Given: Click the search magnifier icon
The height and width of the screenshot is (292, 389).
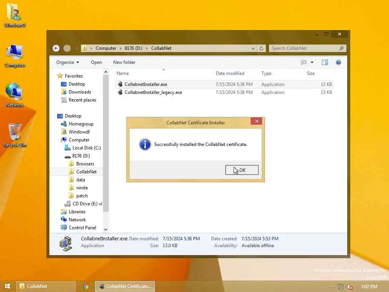Looking at the screenshot, I should point(342,48).
